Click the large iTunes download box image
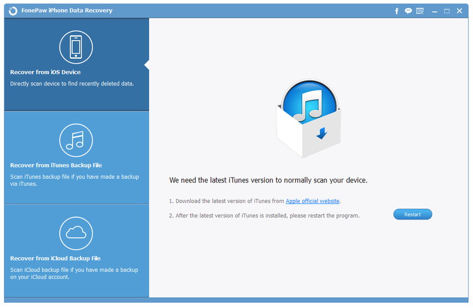Viewport: 473px width, 308px height. [309, 119]
